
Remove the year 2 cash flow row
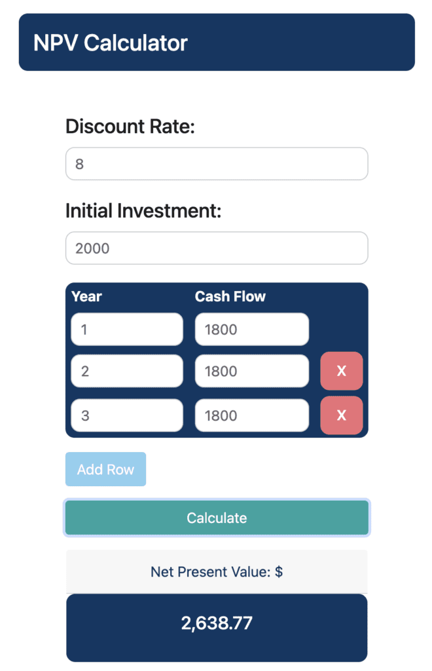point(341,371)
